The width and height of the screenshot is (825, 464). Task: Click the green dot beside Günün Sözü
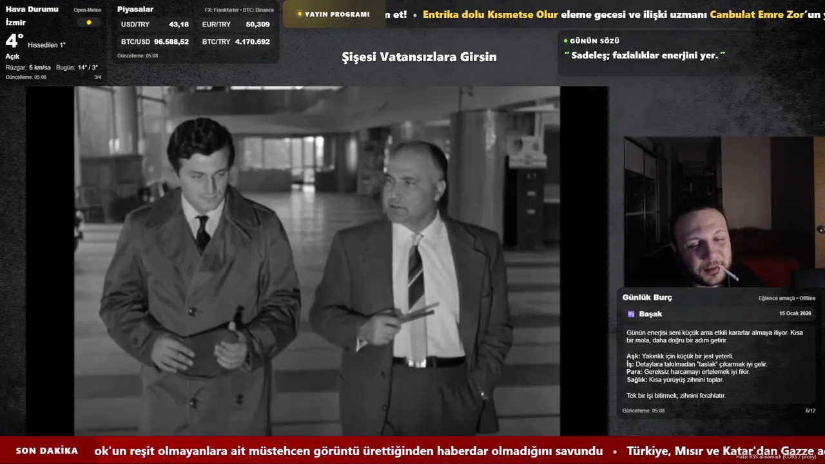tap(565, 41)
